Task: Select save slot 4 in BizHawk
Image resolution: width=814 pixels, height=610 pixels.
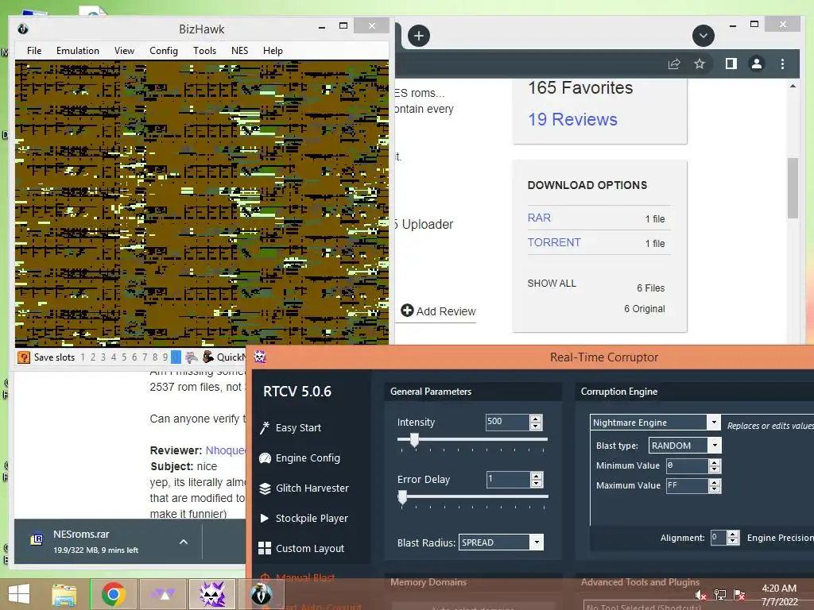Action: point(114,357)
